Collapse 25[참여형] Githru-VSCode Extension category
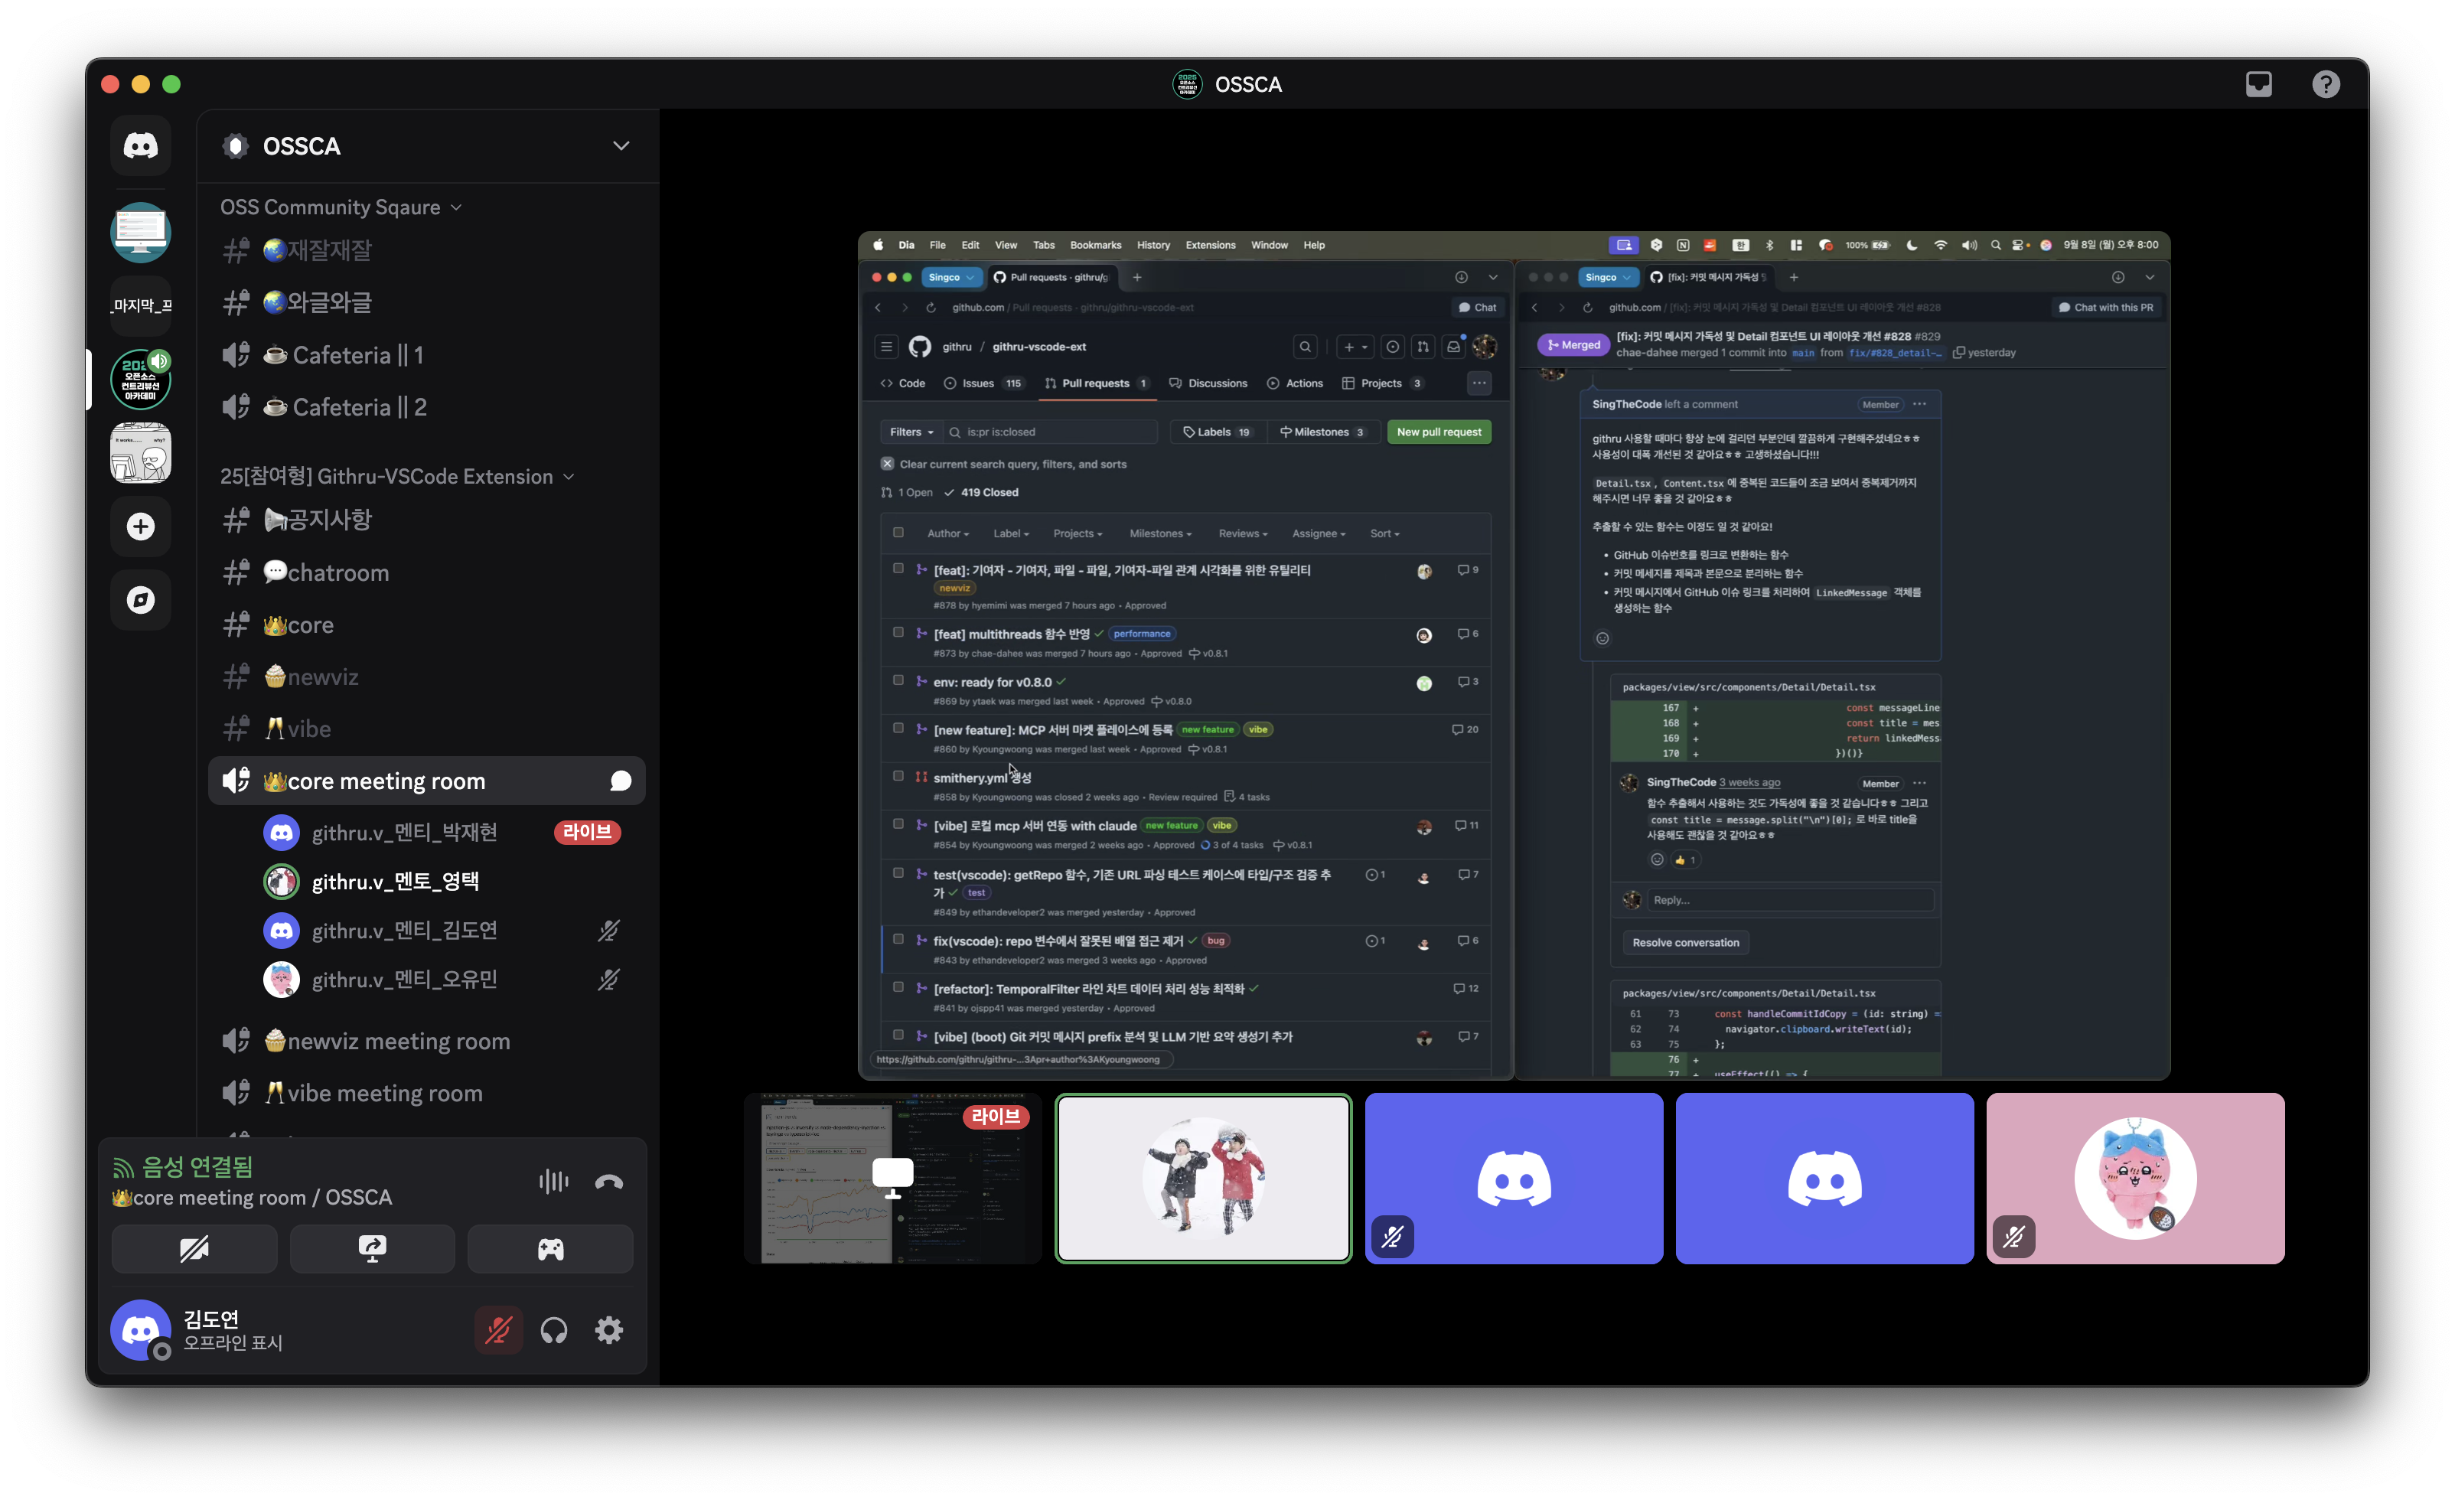 [396, 477]
